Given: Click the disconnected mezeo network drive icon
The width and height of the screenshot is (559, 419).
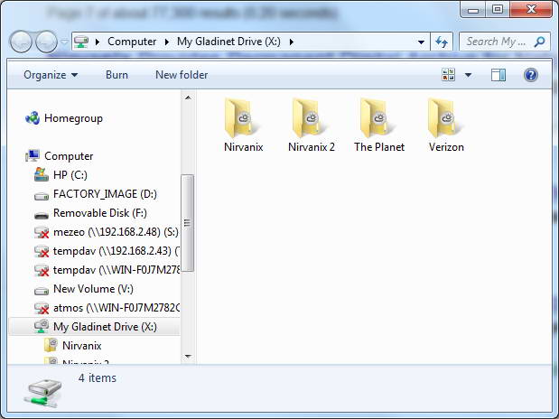Looking at the screenshot, I should coord(42,232).
